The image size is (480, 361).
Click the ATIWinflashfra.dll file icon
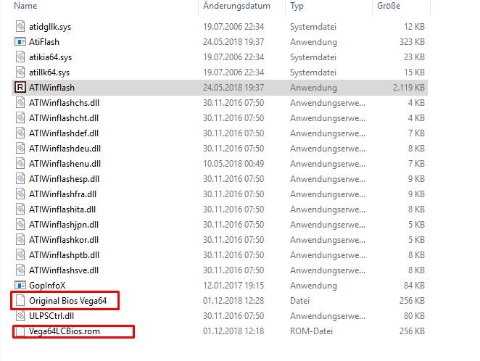click(20, 194)
